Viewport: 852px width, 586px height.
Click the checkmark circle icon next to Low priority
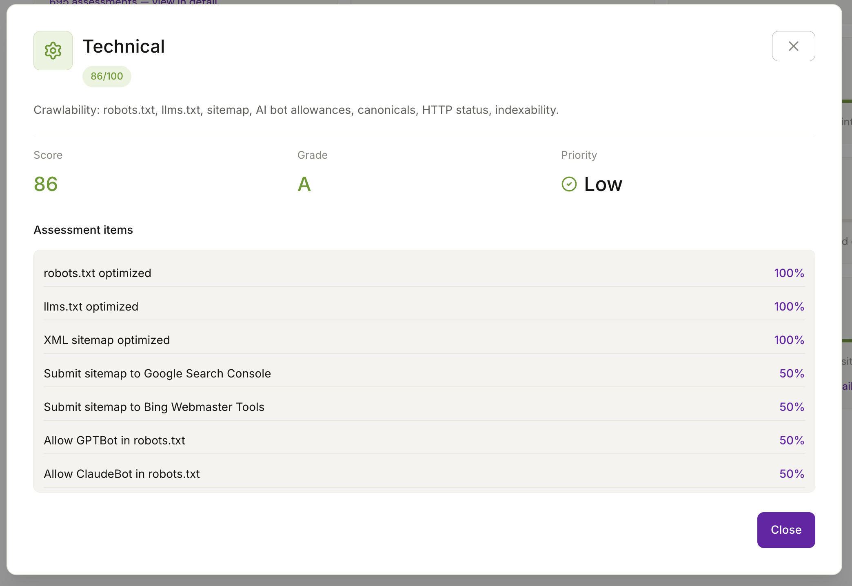(x=569, y=184)
